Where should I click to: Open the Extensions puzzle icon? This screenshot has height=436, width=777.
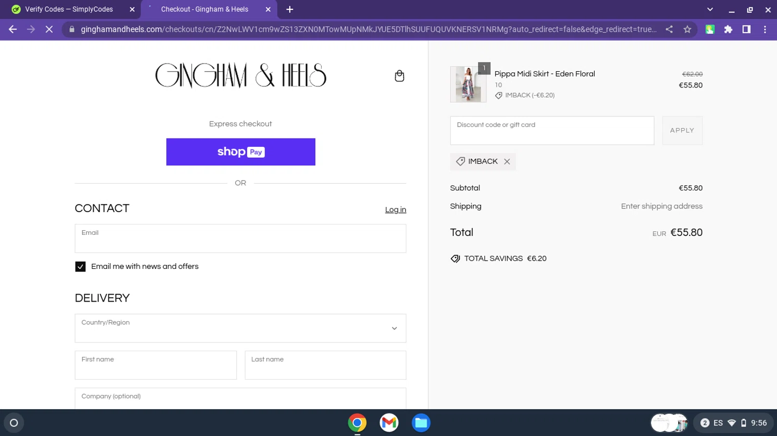coord(728,29)
